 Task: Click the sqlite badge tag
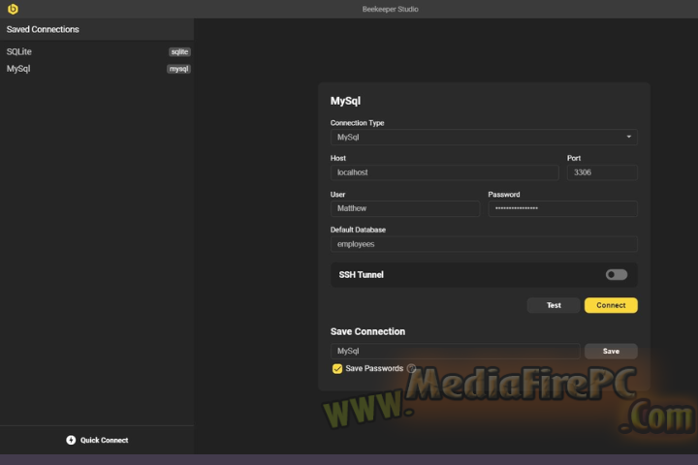(x=179, y=51)
